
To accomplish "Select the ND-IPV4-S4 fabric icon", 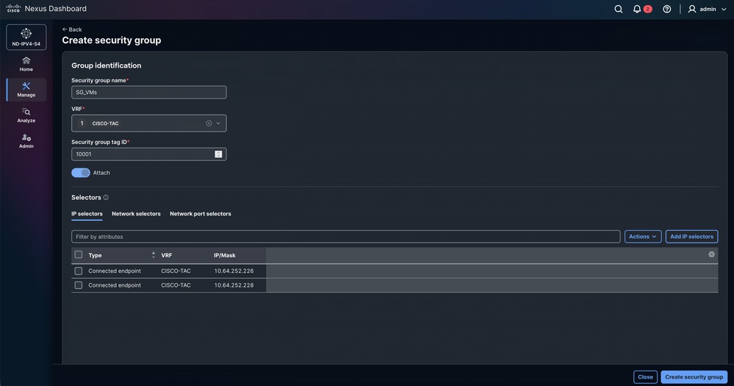I will pyautogui.click(x=26, y=37).
